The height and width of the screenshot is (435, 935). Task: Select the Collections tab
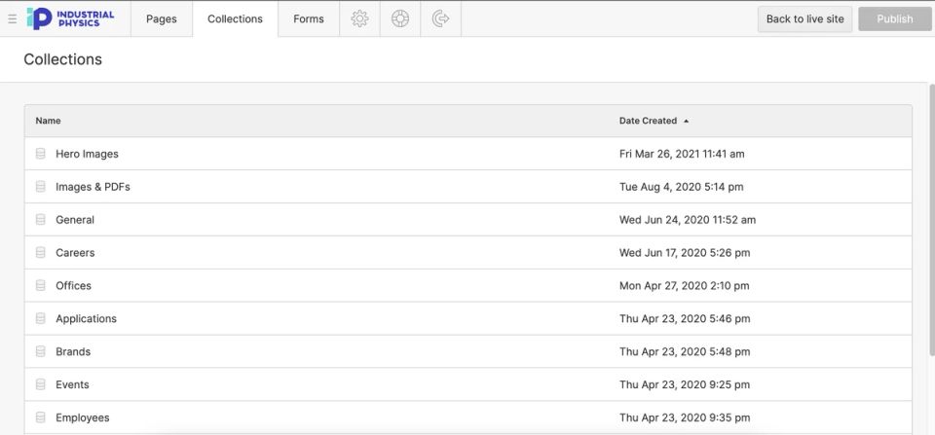[235, 18]
